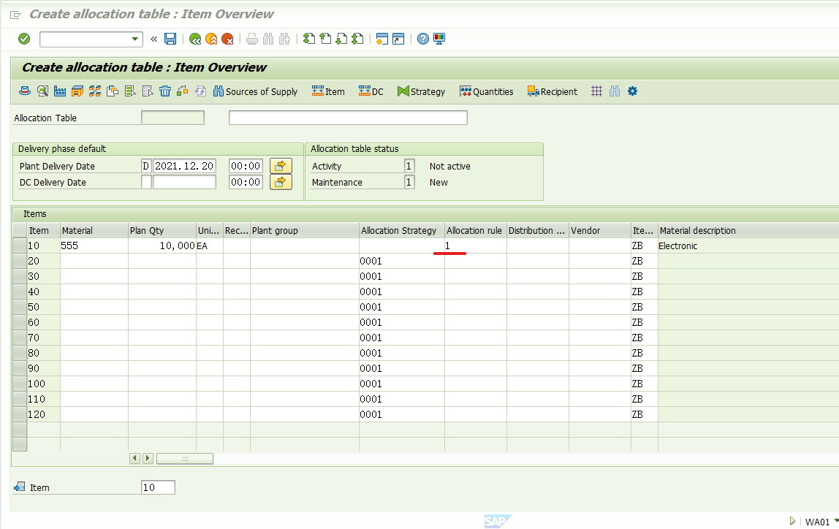839x529 pixels.
Task: Click the binoculars icon beside the grid icon
Action: coord(614,91)
